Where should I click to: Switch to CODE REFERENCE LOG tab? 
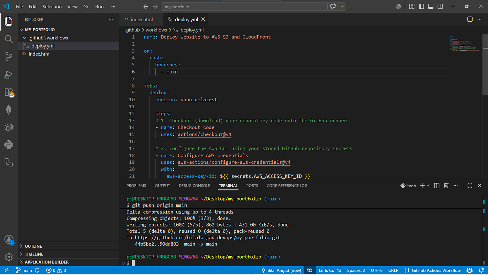tap(287, 186)
